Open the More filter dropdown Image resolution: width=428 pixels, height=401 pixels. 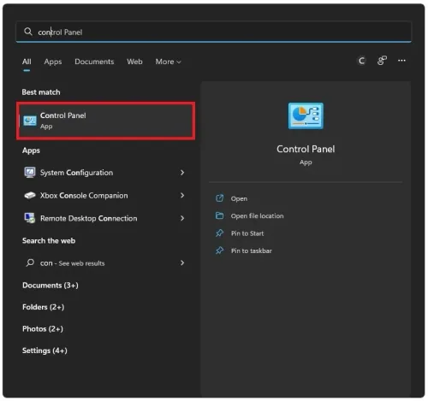coord(168,62)
